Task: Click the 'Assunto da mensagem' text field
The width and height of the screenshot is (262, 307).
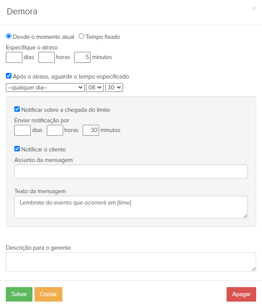Action: [131, 172]
